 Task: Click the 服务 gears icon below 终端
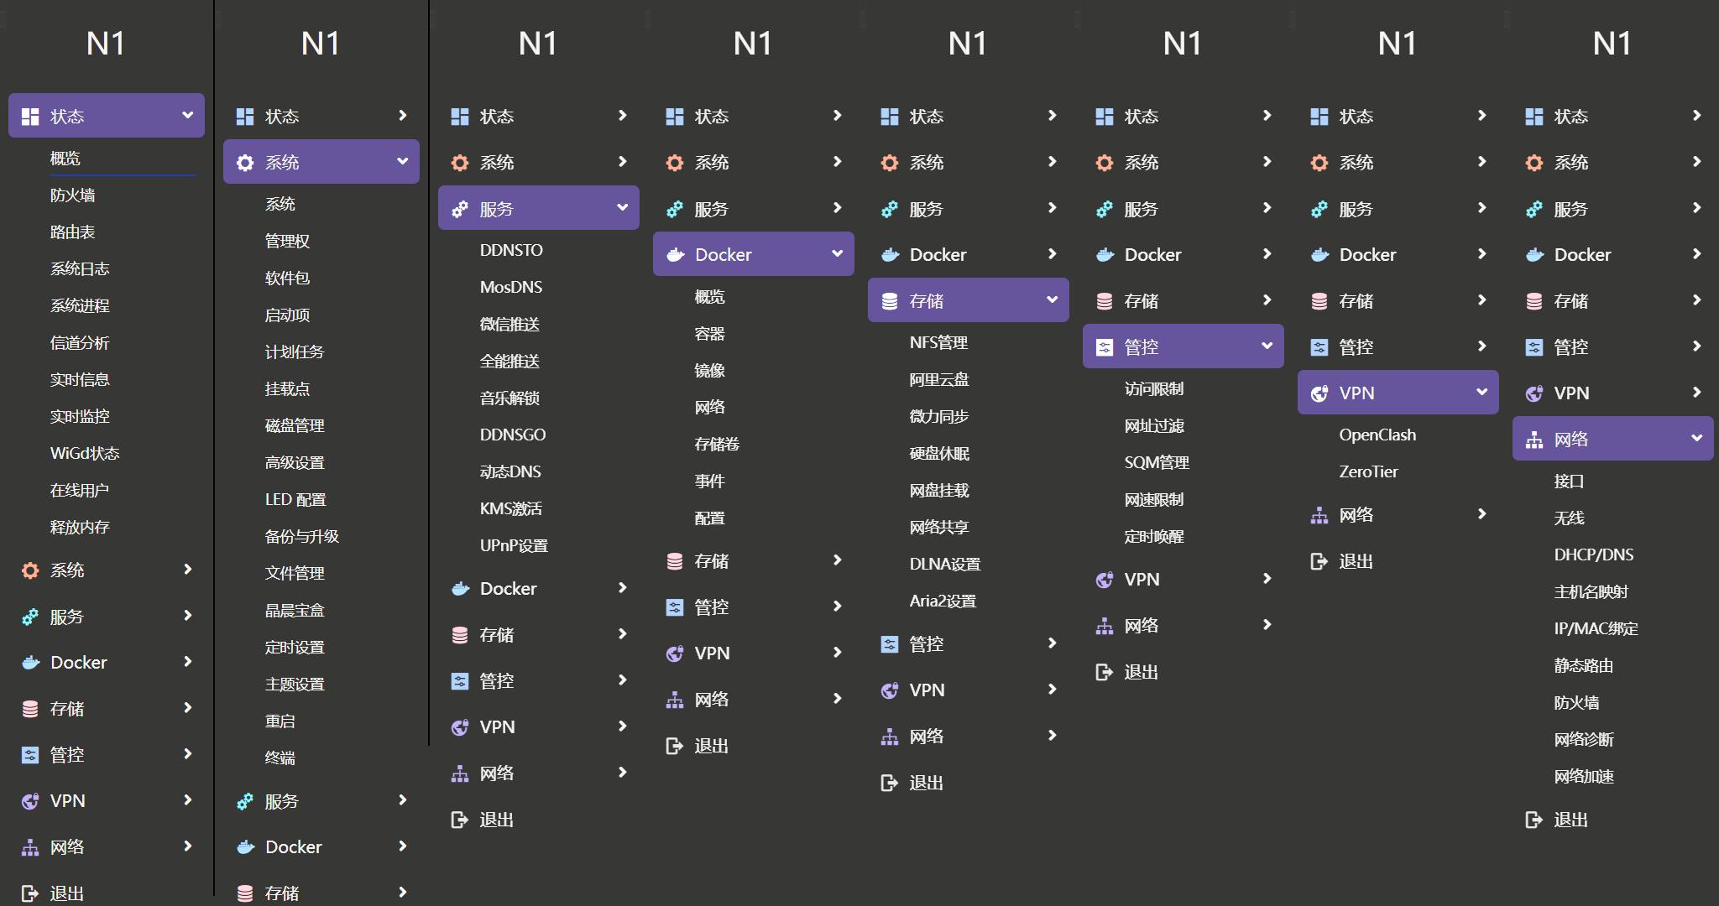click(245, 802)
